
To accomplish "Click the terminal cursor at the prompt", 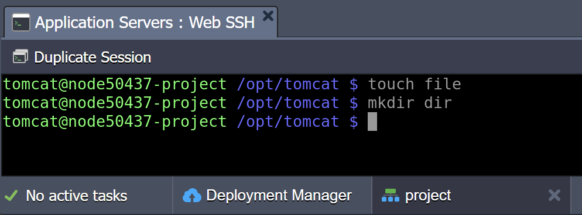I will tap(372, 122).
